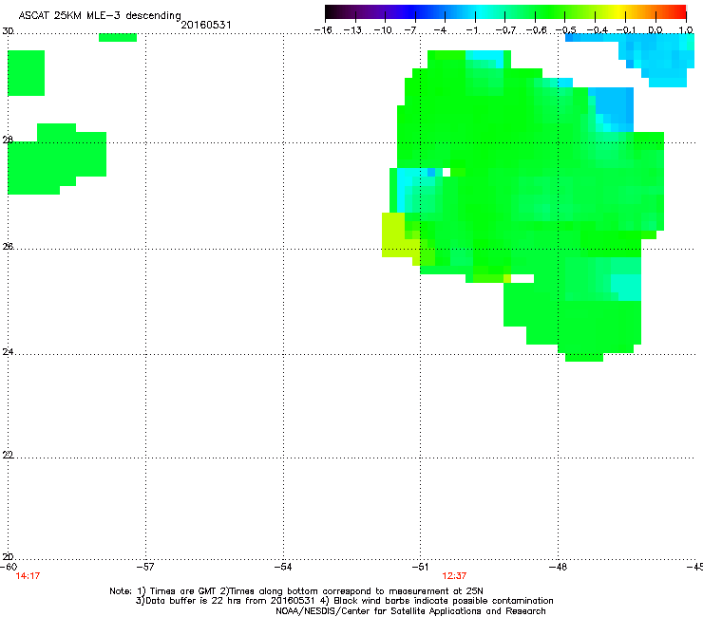Click the colorbar label 1.0

point(686,30)
